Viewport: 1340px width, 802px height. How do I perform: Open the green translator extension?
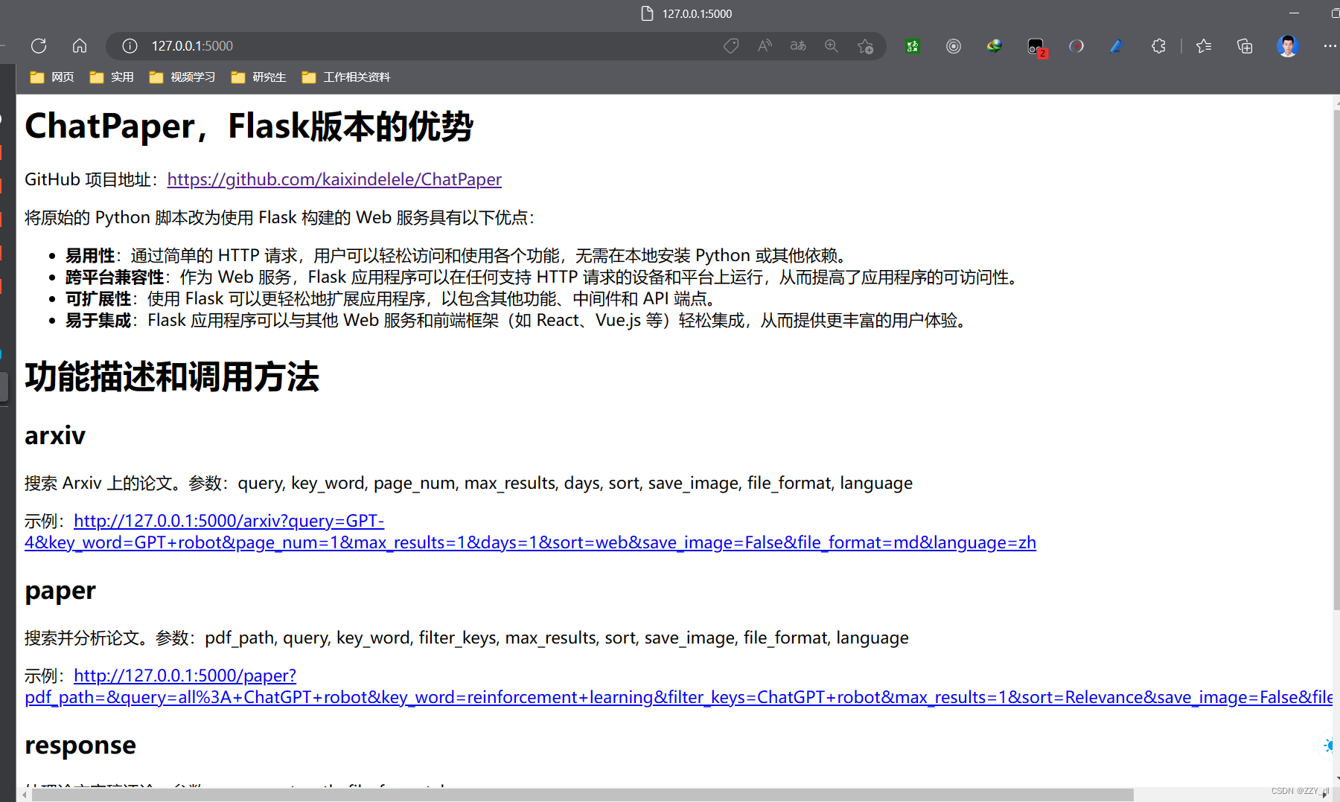click(912, 46)
